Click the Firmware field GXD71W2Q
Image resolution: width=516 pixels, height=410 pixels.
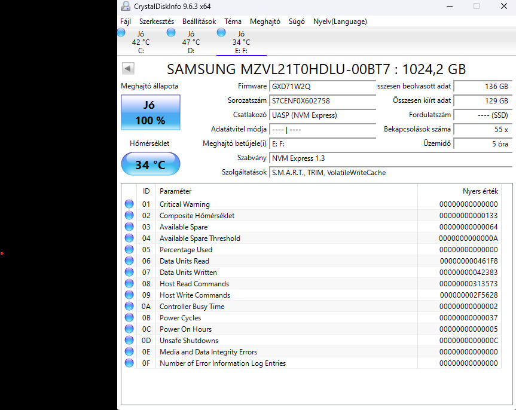tap(322, 87)
